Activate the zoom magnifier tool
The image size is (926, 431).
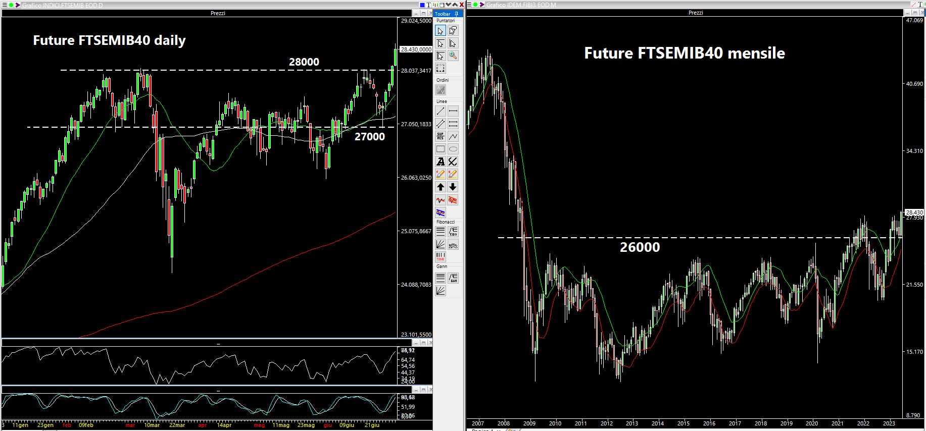coord(453,56)
